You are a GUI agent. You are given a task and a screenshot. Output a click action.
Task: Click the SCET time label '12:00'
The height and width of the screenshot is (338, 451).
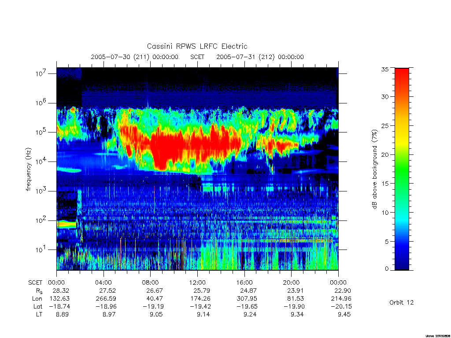click(x=197, y=283)
